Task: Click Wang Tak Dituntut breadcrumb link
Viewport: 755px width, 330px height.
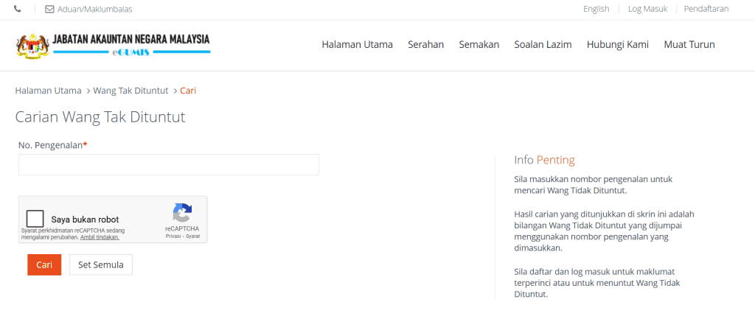Action: tap(131, 91)
